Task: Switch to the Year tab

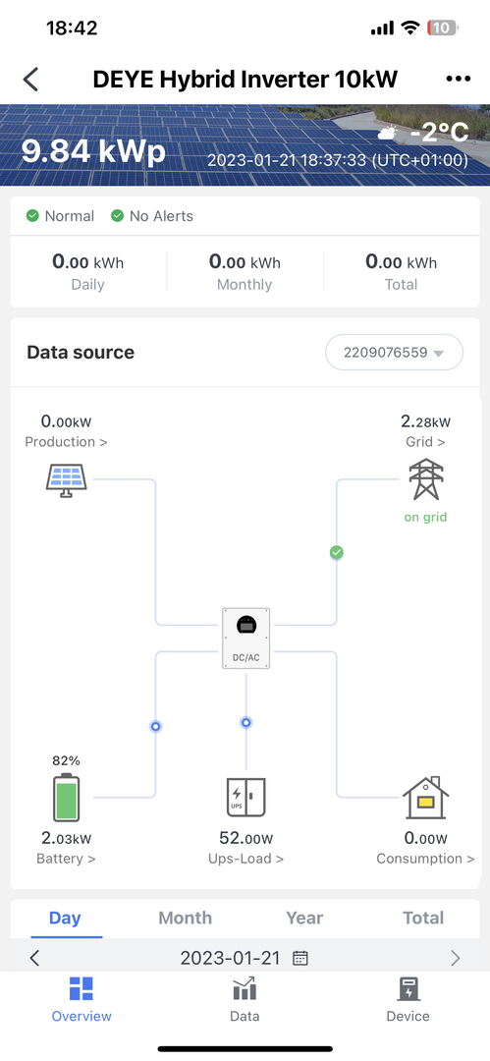Action: coord(304,918)
